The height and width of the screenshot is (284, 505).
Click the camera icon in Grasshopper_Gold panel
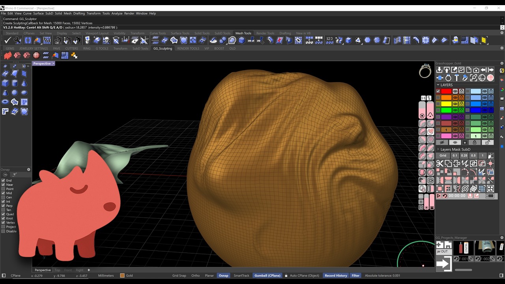[476, 70]
